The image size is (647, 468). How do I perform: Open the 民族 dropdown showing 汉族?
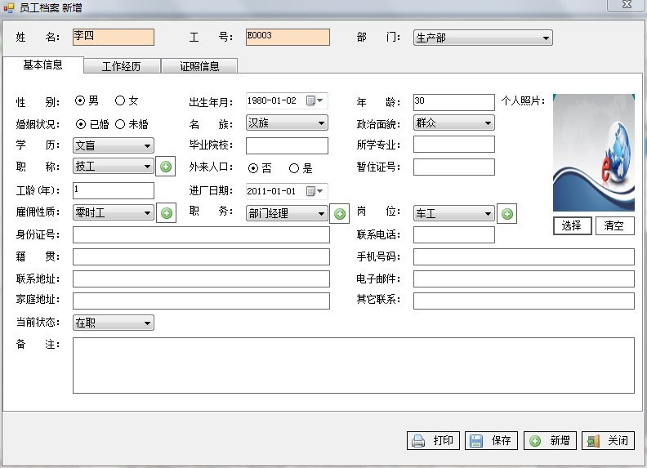click(x=287, y=123)
